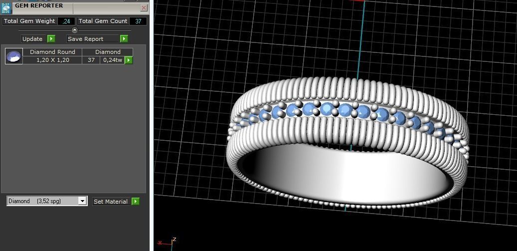Click the Set Material button label
517x251 pixels.
[112, 201]
